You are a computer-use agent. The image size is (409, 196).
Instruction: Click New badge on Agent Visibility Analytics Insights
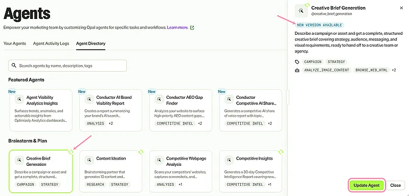[x=12, y=92]
